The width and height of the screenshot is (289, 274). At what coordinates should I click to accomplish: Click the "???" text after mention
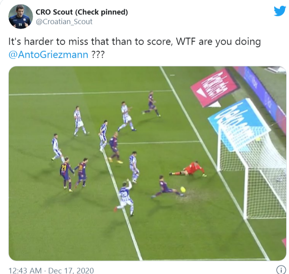[x=98, y=55]
